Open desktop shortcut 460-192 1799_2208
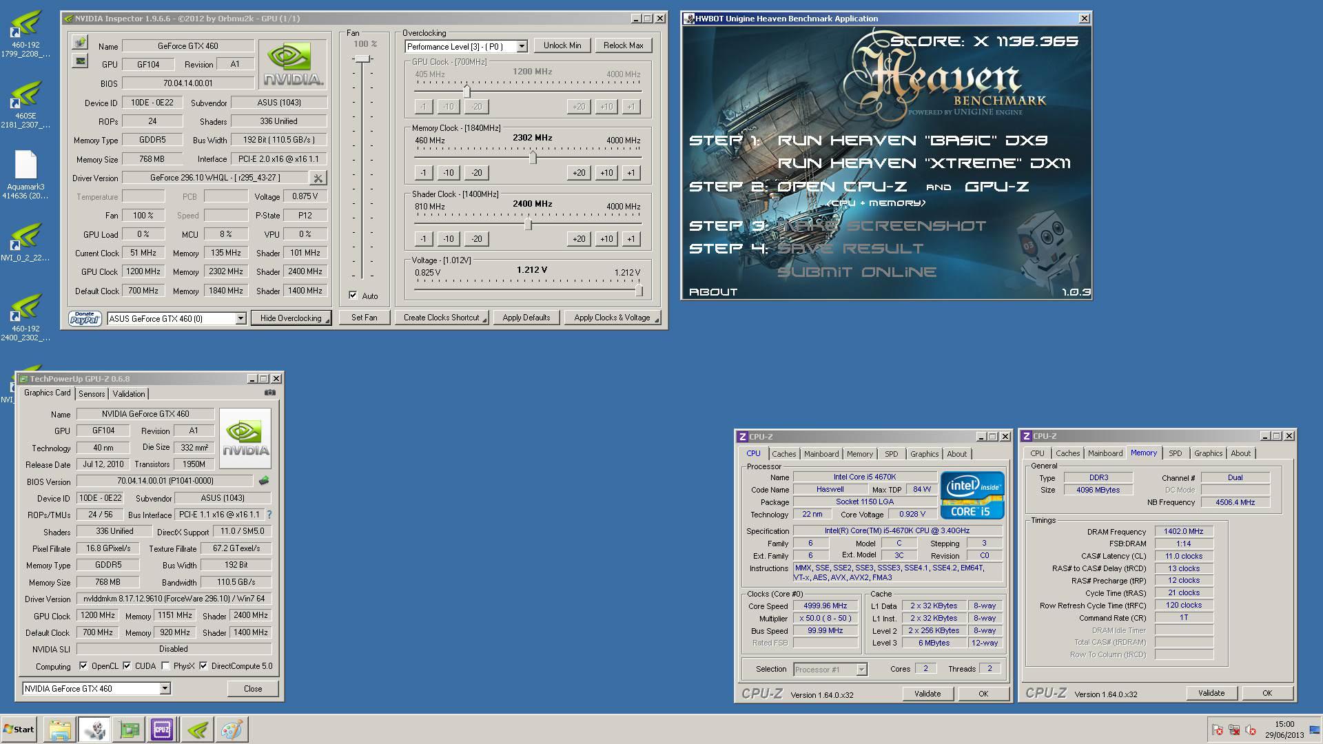Image resolution: width=1323 pixels, height=744 pixels. pos(25,33)
